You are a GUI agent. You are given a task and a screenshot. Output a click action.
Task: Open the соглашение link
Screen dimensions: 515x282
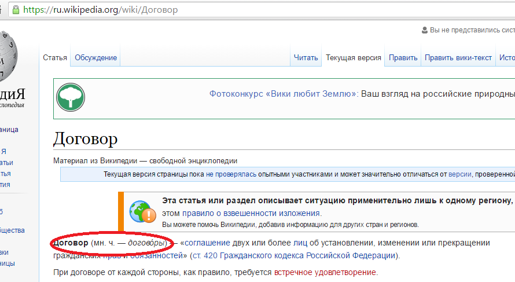[207, 243]
